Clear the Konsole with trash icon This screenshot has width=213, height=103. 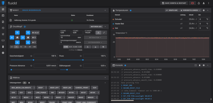[200, 65]
